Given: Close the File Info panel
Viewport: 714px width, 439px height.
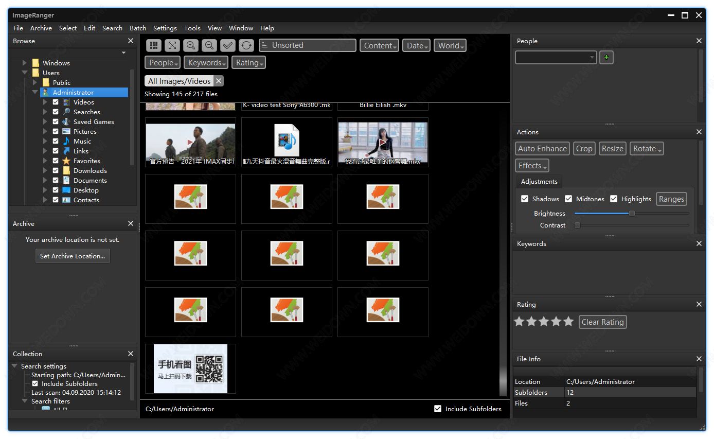Looking at the screenshot, I should 699,359.
